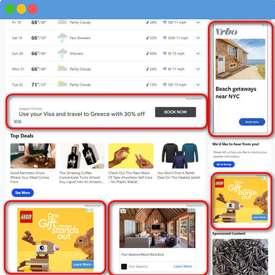Expand the Fri 18 forecast row chevron
The width and height of the screenshot is (275, 275).
[198, 23]
